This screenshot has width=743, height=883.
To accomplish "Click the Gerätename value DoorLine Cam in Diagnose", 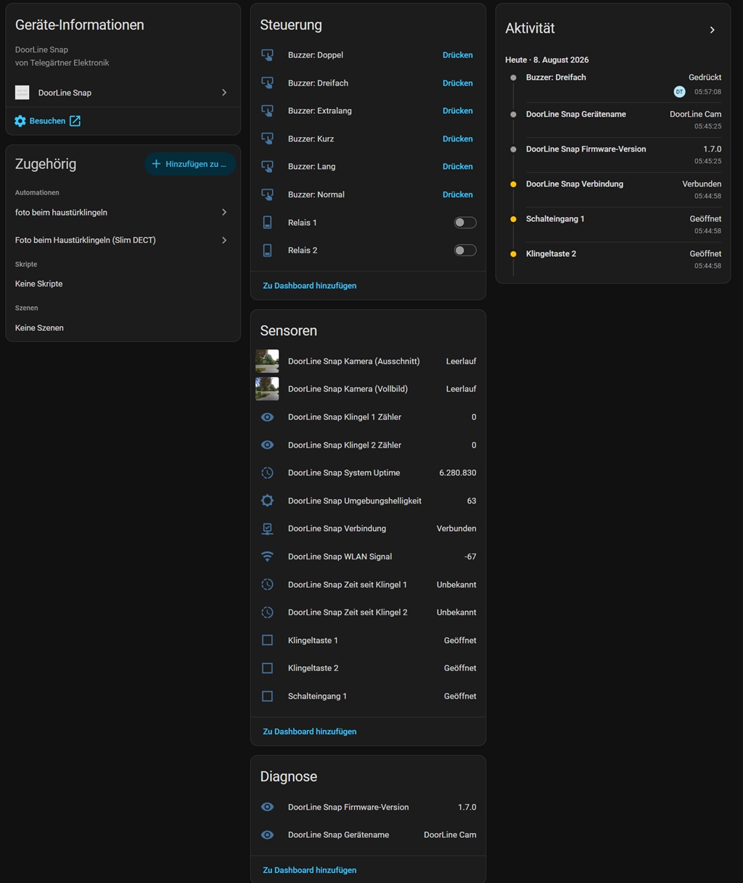I will pos(450,835).
